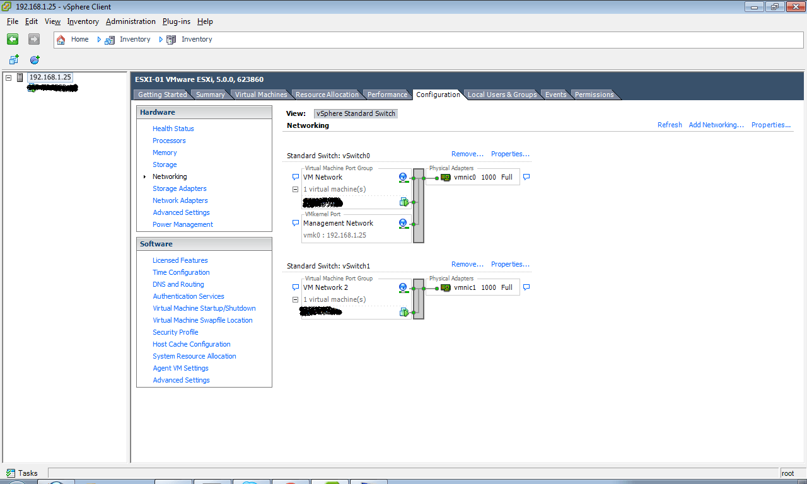Click Tasks in the status bar
Screen dimensions: 807x484
coord(22,473)
